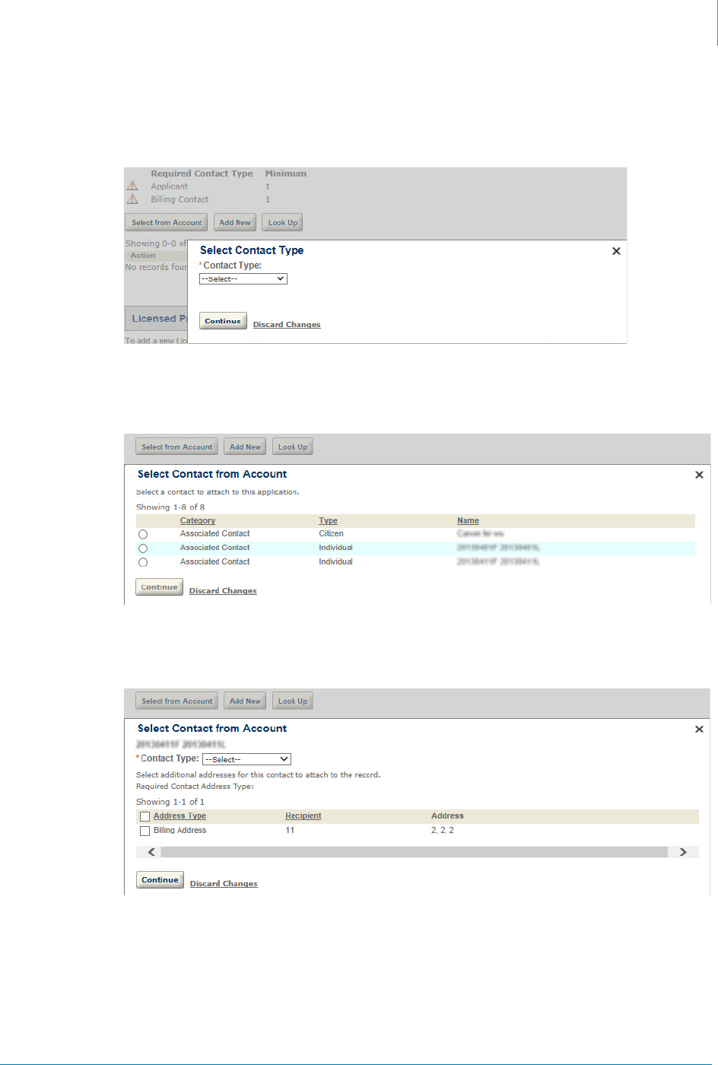The height and width of the screenshot is (1065, 718).
Task: Click the recipient value 11
Action: coord(290,831)
